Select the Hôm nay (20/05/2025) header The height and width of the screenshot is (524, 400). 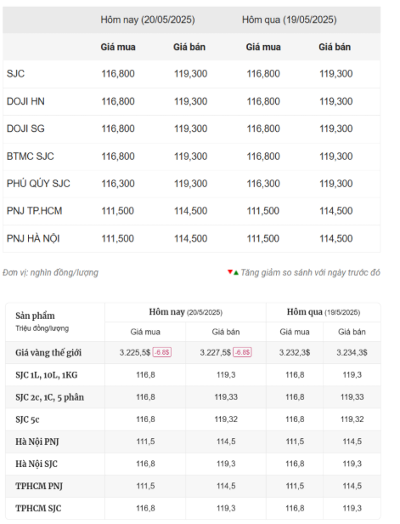click(148, 20)
